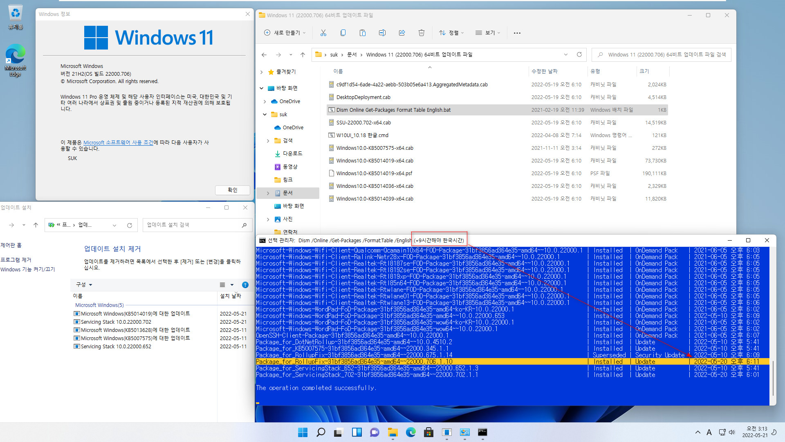Sort updates by installed date (설치 날짜) column

point(231,296)
